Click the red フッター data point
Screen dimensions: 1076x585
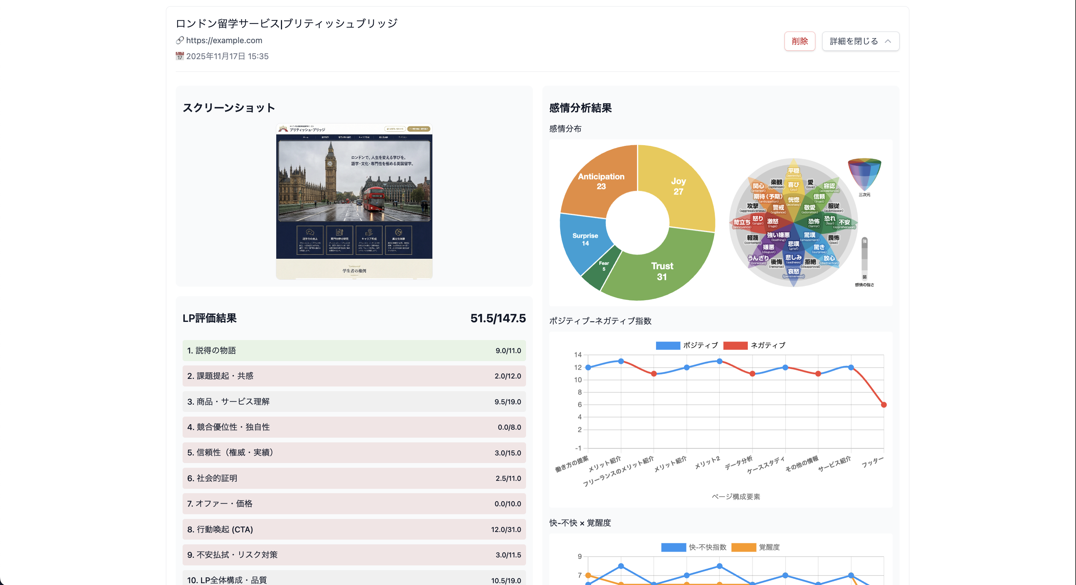[x=884, y=405]
